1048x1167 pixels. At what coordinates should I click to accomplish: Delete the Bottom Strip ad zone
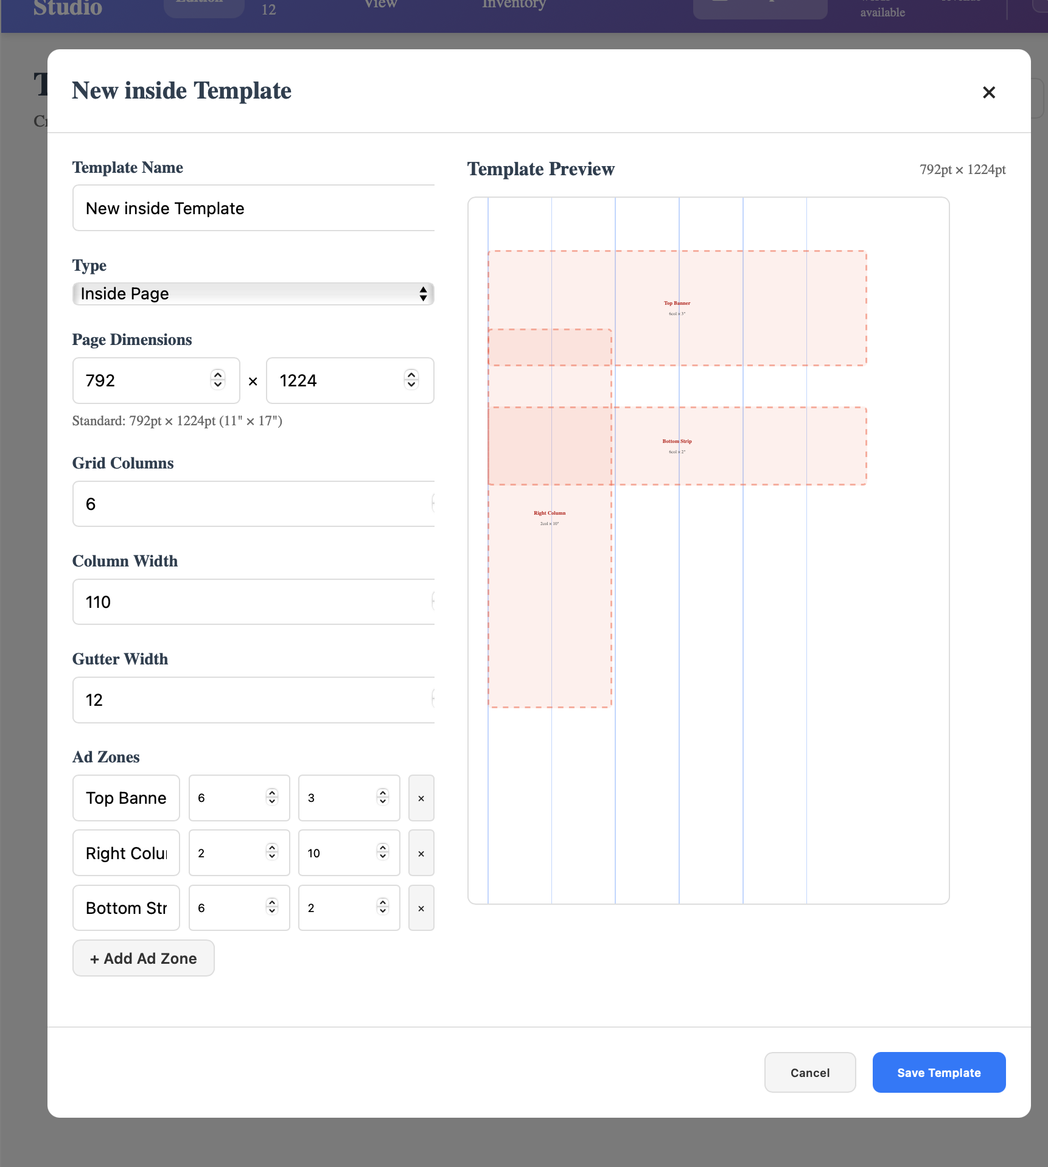[421, 908]
